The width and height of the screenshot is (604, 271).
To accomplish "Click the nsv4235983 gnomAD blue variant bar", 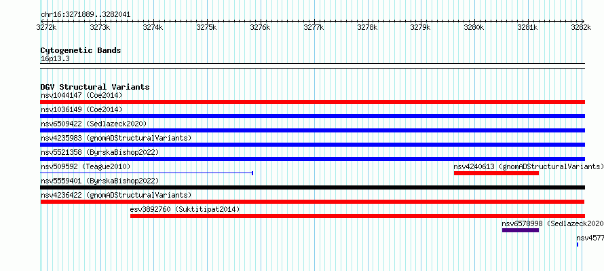I will point(312,145).
